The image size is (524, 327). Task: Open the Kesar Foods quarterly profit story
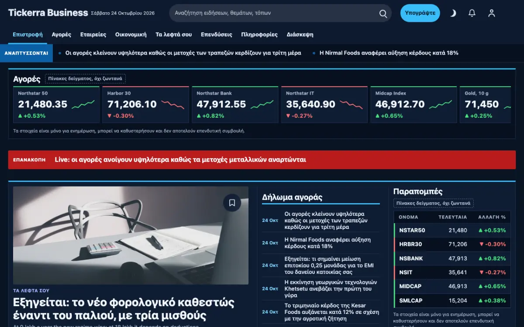tap(331, 312)
